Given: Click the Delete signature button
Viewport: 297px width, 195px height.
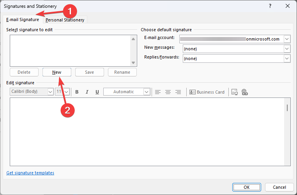Looking at the screenshot, I should (x=24, y=72).
